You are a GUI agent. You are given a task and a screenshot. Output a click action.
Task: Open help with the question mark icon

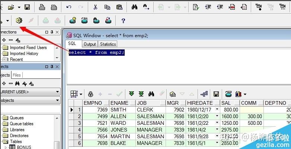coord(123,20)
